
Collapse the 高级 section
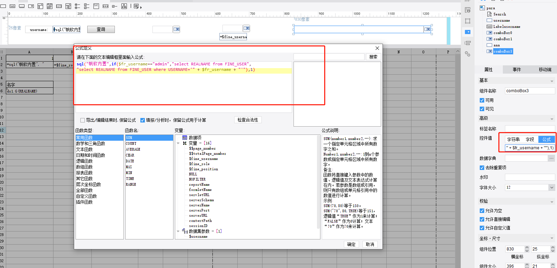tap(552, 119)
